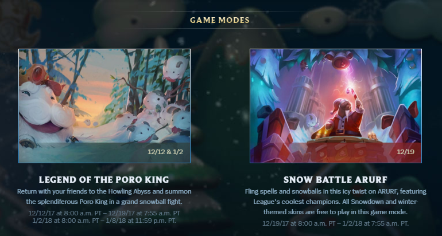442x236 pixels.
Task: Click the GAME MODES section heading
Action: (x=220, y=20)
